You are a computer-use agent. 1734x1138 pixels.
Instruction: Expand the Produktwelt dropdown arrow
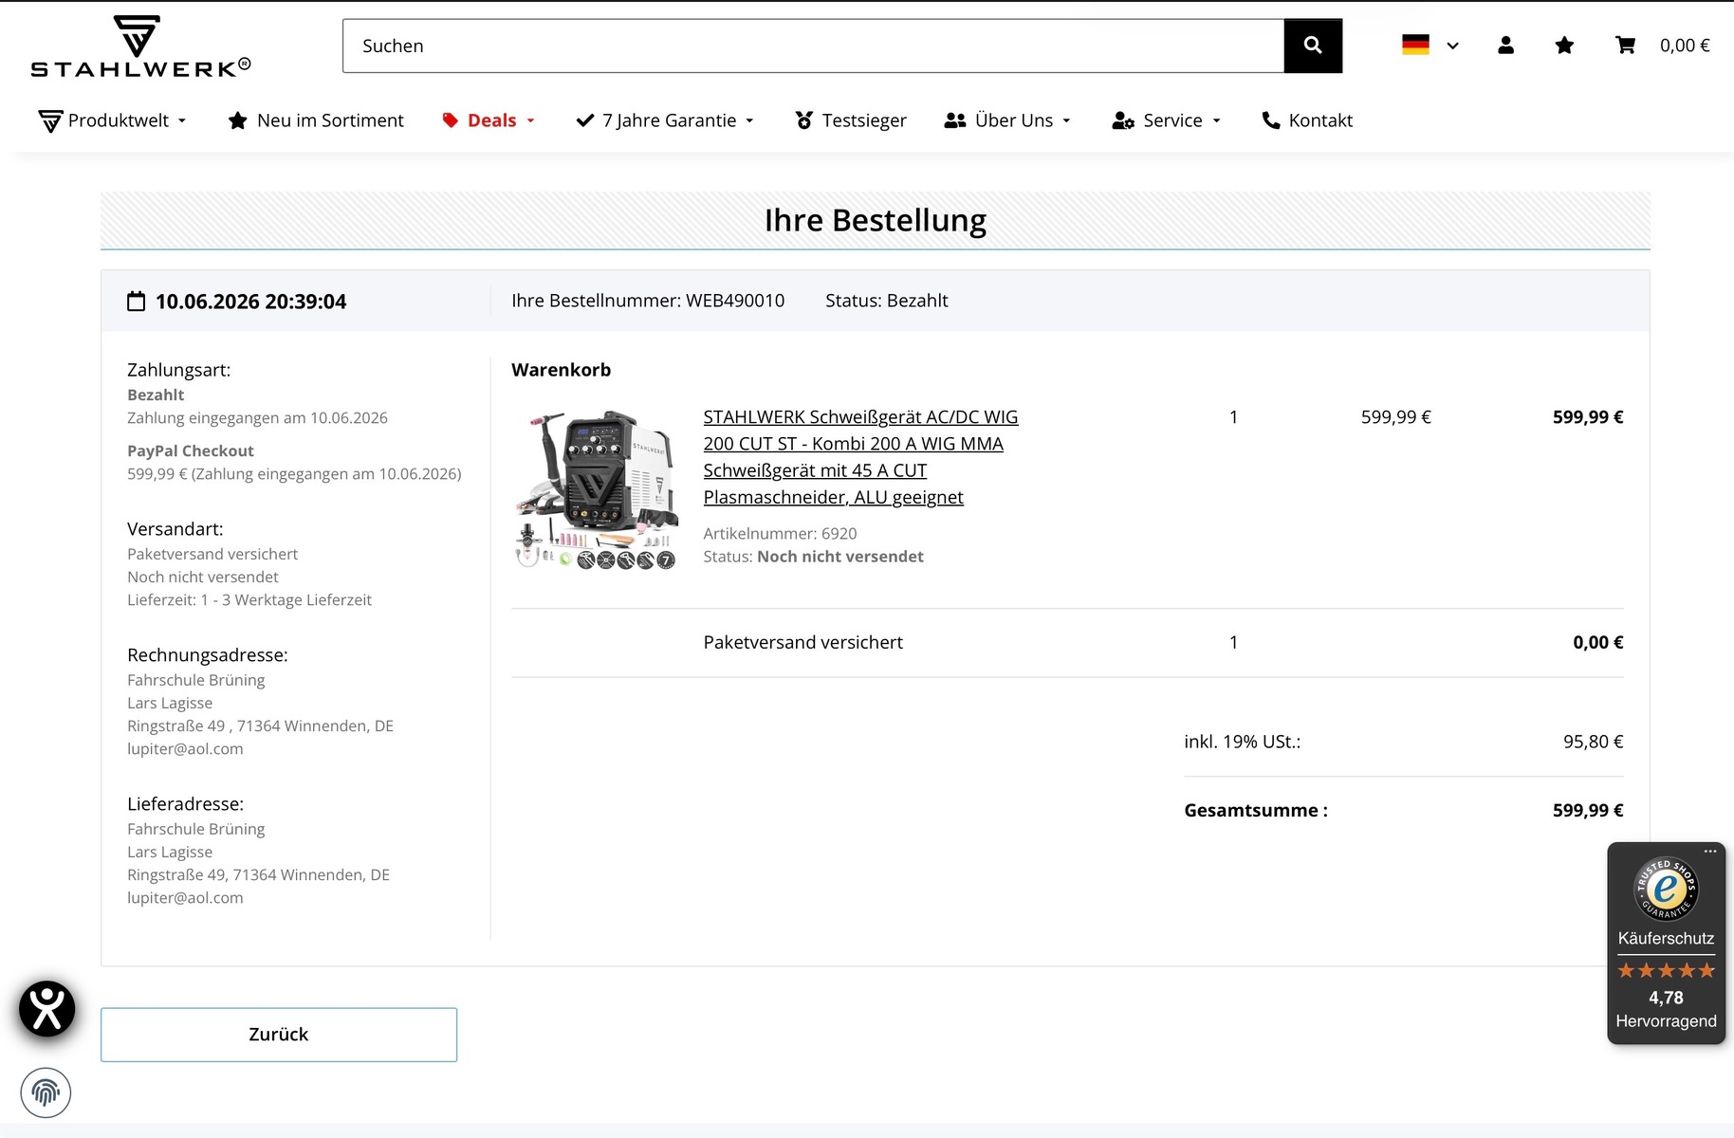pyautogui.click(x=182, y=121)
